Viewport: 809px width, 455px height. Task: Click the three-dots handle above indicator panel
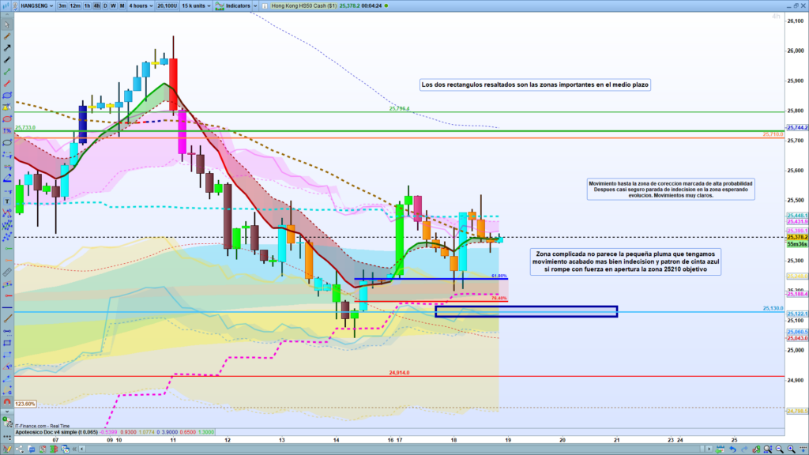coord(7,437)
